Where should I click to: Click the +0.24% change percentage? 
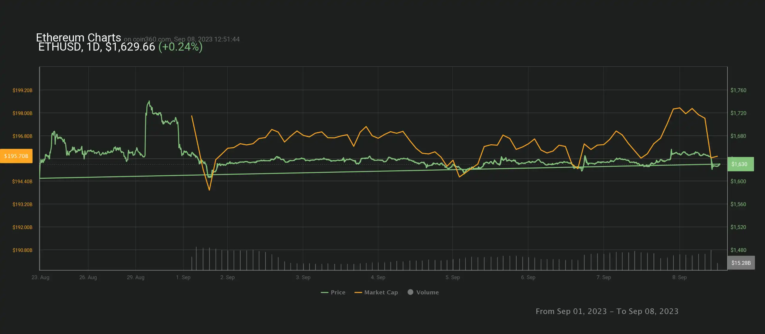(x=180, y=47)
